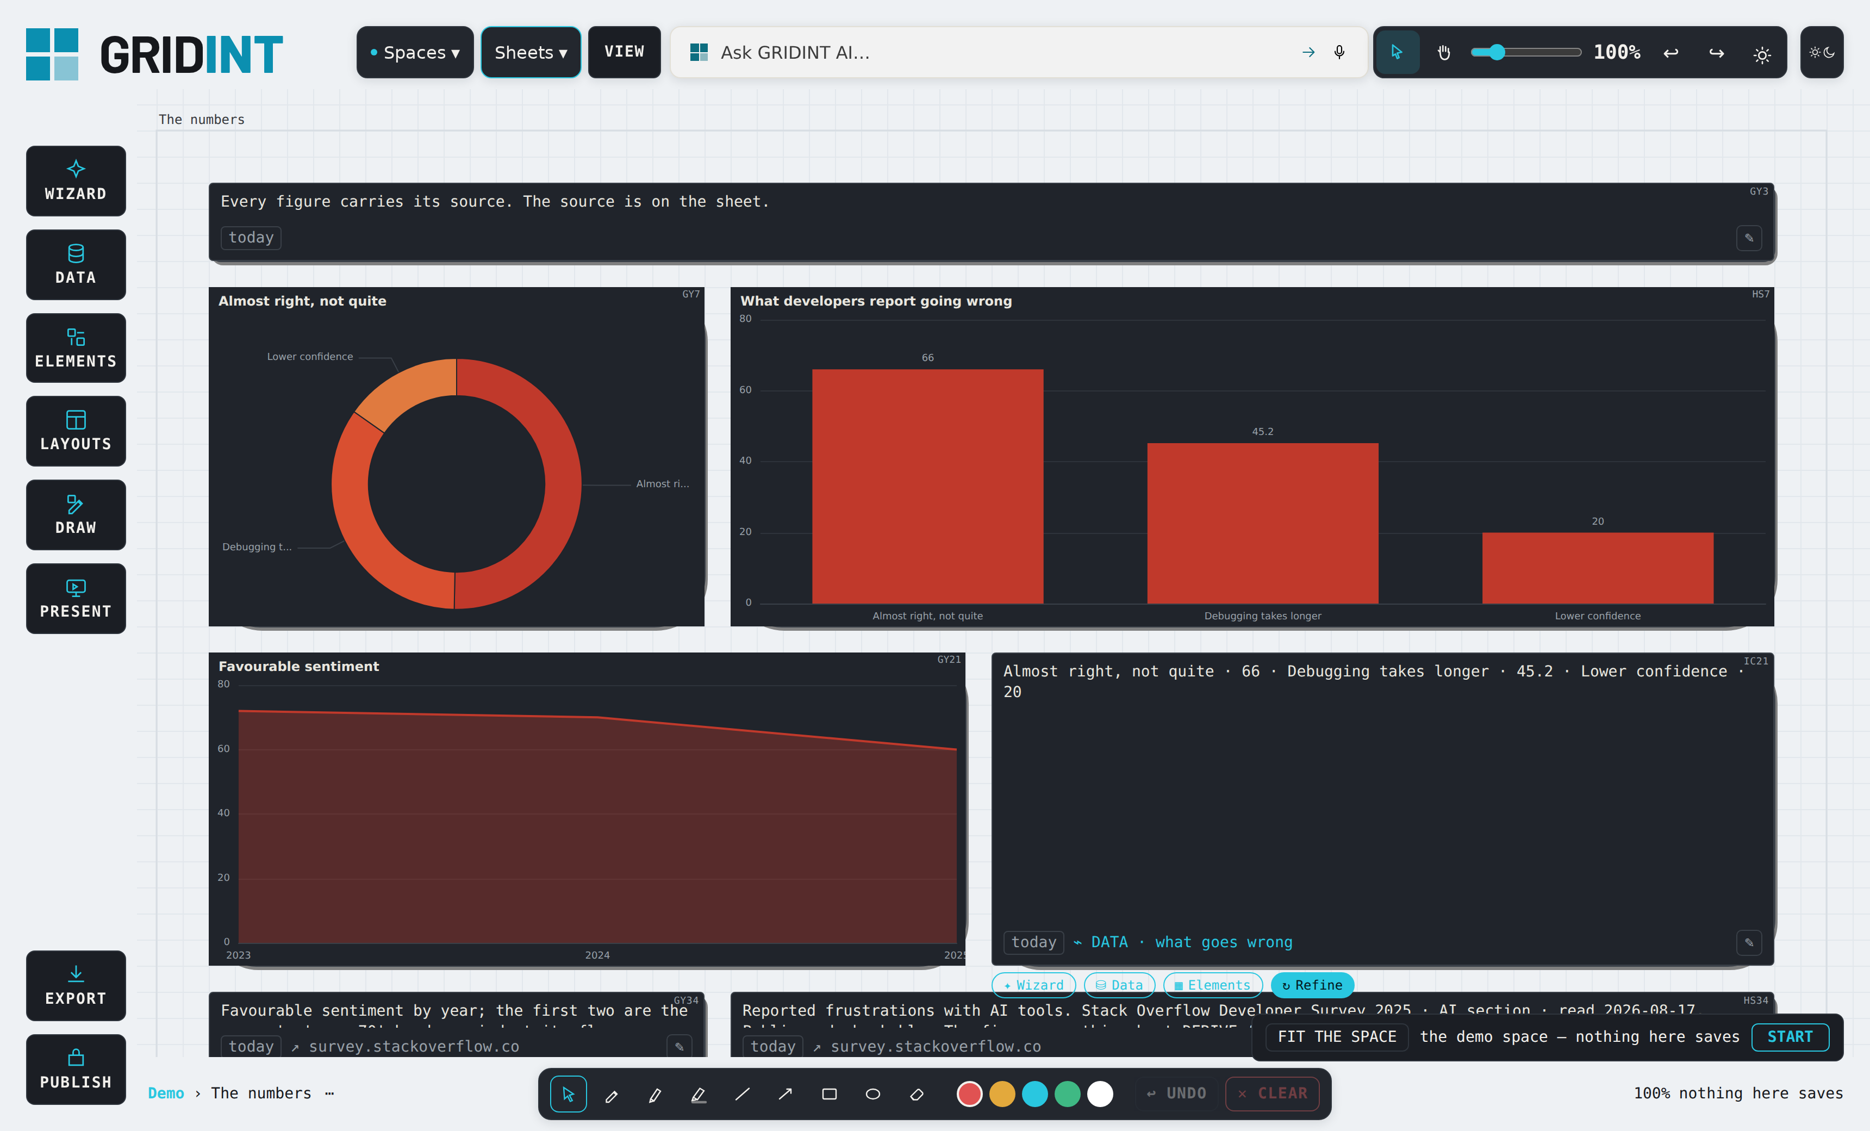Select the Elements pill tab
This screenshot has height=1131, width=1870.
pyautogui.click(x=1213, y=985)
